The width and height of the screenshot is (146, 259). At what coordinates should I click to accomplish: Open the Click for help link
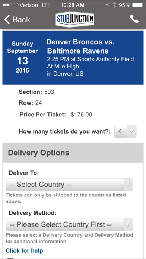(x=24, y=250)
